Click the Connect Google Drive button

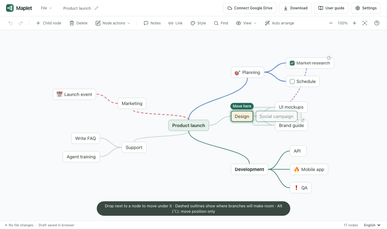250,8
